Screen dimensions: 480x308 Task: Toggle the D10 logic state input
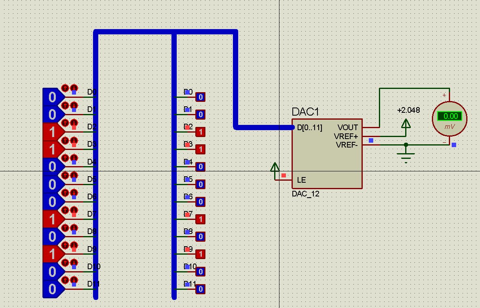pyautogui.click(x=53, y=271)
